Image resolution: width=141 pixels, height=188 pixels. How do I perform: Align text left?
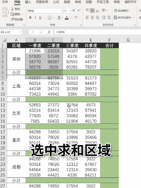[x=87, y=18]
